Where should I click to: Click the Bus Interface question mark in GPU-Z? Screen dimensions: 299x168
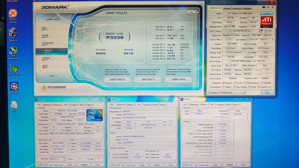click(x=272, y=40)
